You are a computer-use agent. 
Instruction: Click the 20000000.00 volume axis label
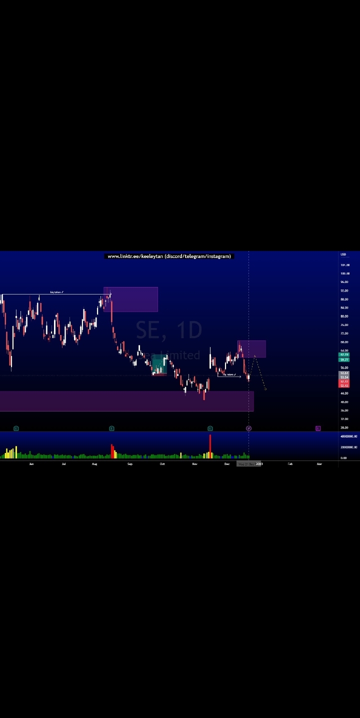(348, 447)
